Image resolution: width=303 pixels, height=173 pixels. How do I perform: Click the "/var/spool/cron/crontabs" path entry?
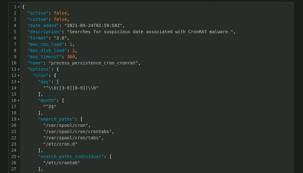pos(77,132)
